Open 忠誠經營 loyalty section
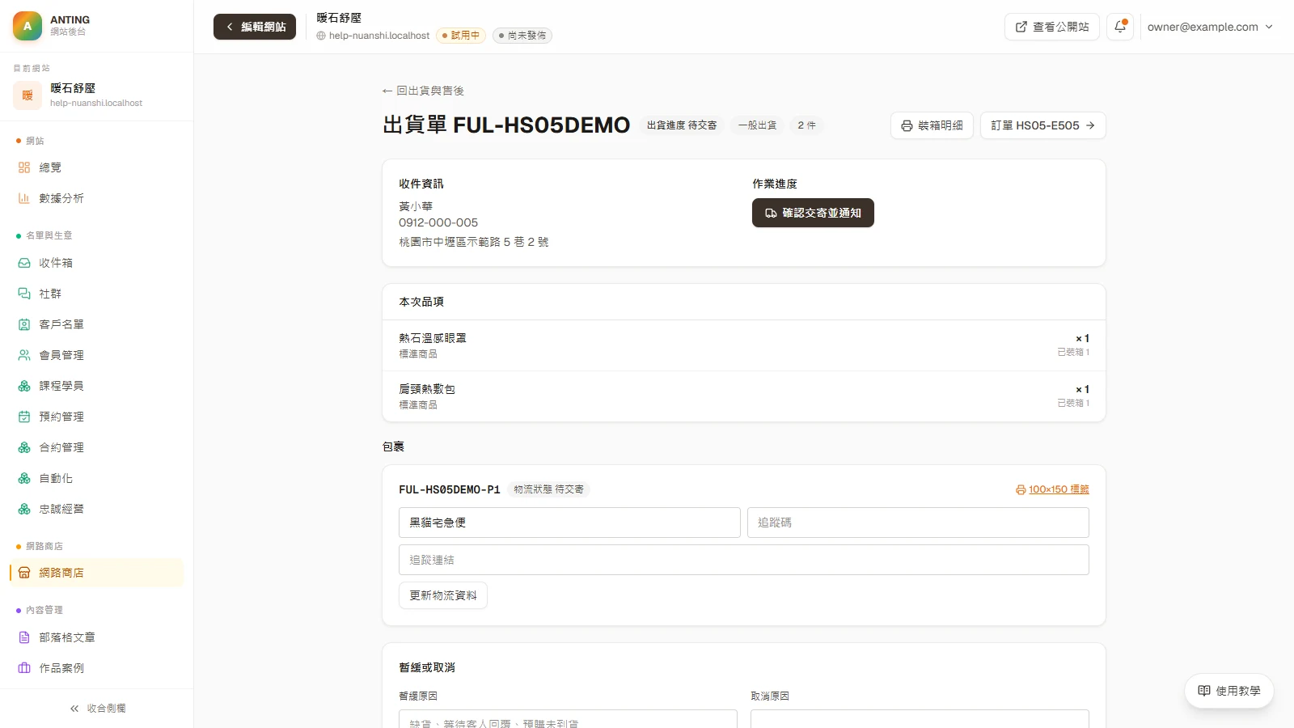This screenshot has height=728, width=1294. tap(97, 509)
